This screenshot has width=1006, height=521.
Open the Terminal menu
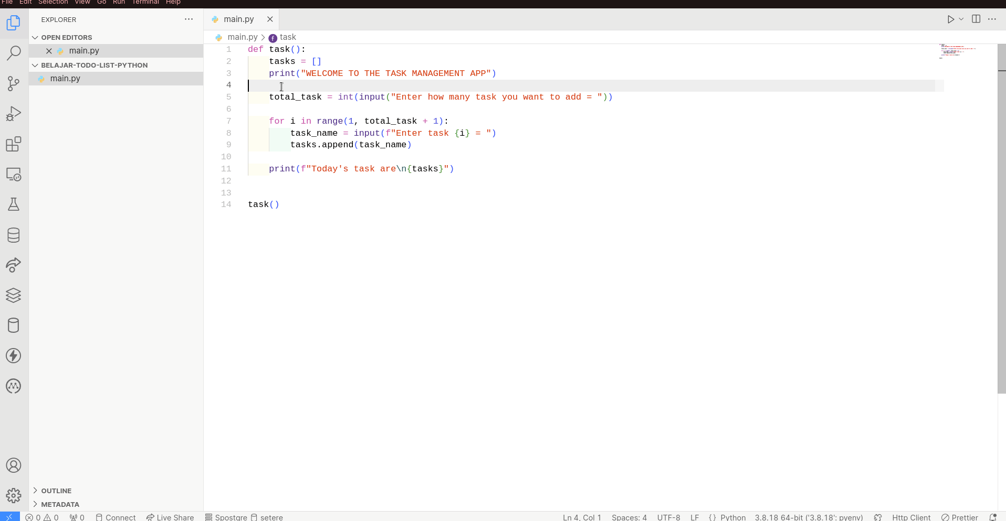[x=145, y=3]
